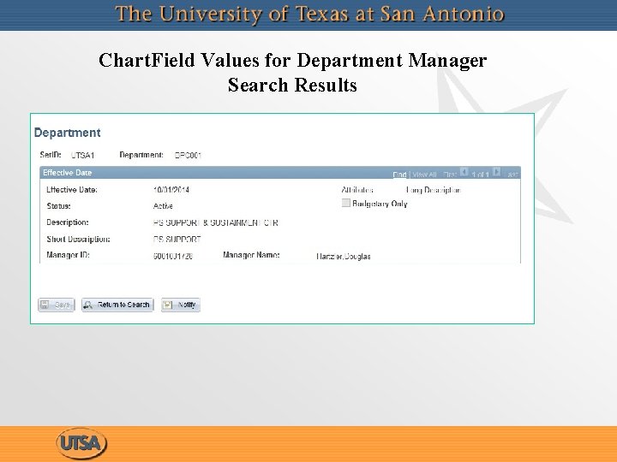Screen dimensions: 617x462
Task: Open the Long Description link
Action: click(x=434, y=190)
